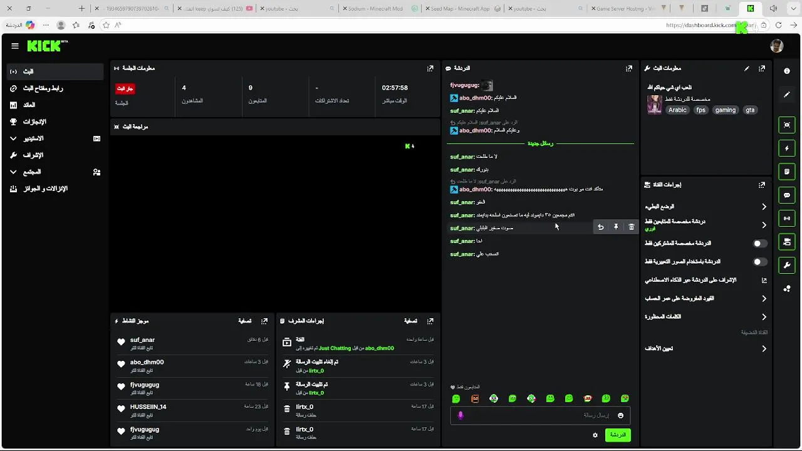Enable emotes-only chat toggle (الصور التعبيرية فقط)
Screen dimensions: 802x451
(x=759, y=262)
